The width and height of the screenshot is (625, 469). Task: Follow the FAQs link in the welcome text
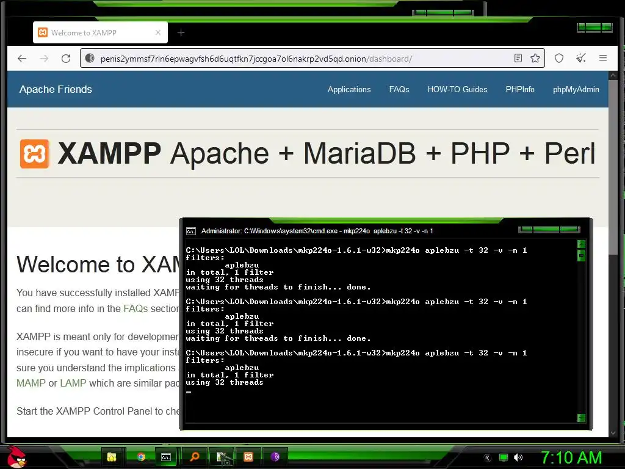[135, 308]
